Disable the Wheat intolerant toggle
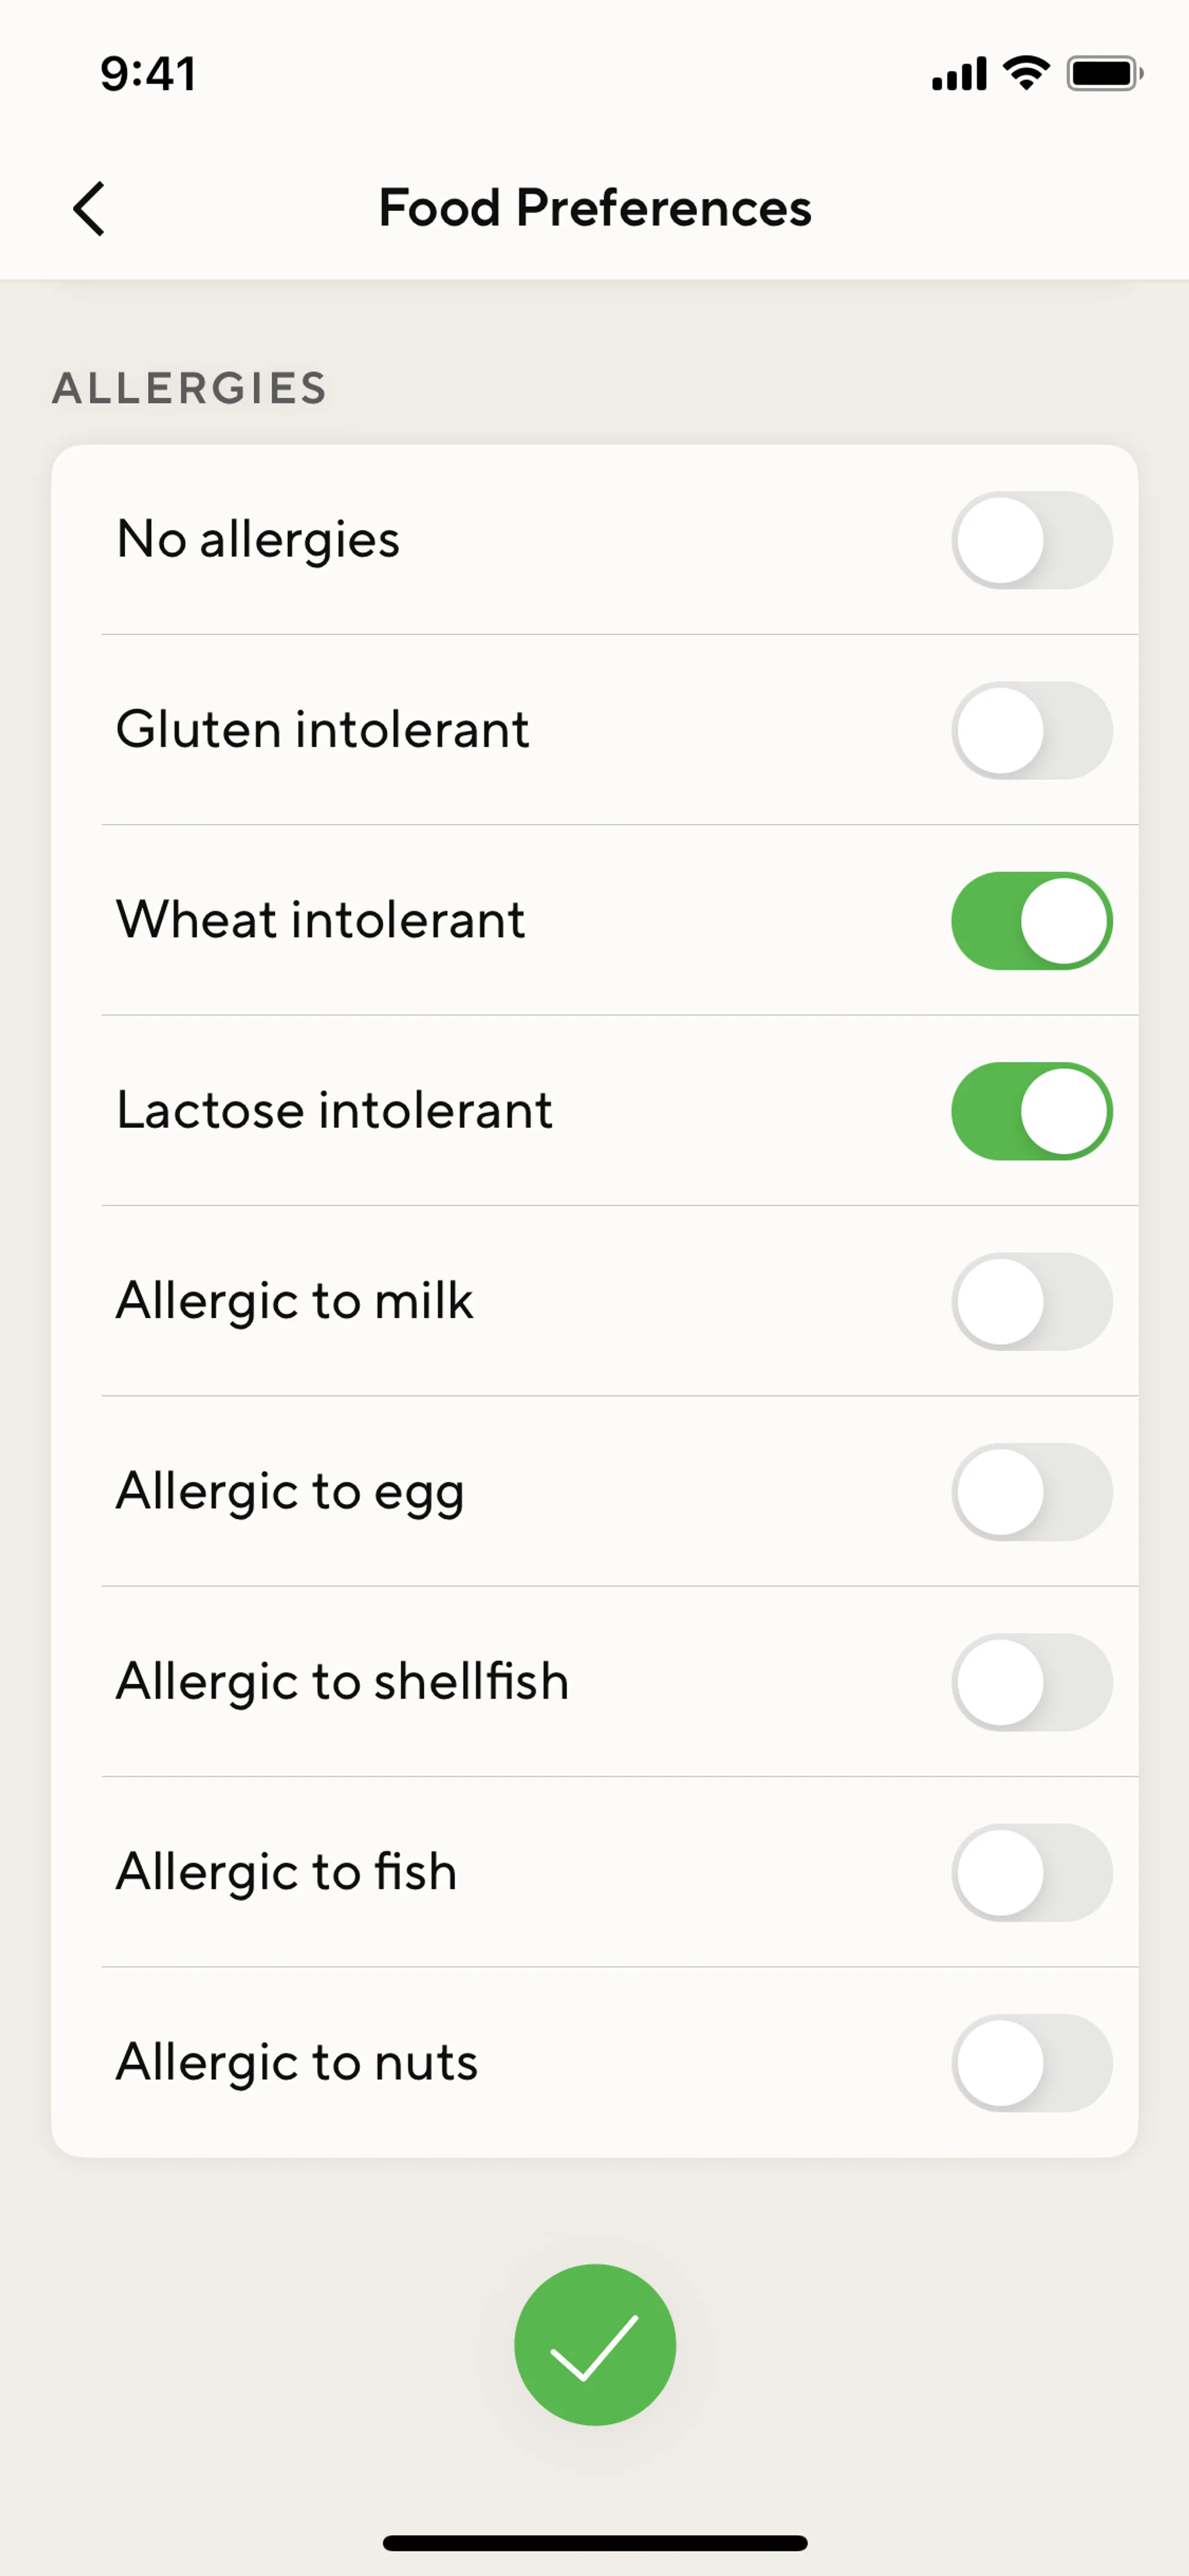This screenshot has width=1189, height=2576. point(1031,921)
